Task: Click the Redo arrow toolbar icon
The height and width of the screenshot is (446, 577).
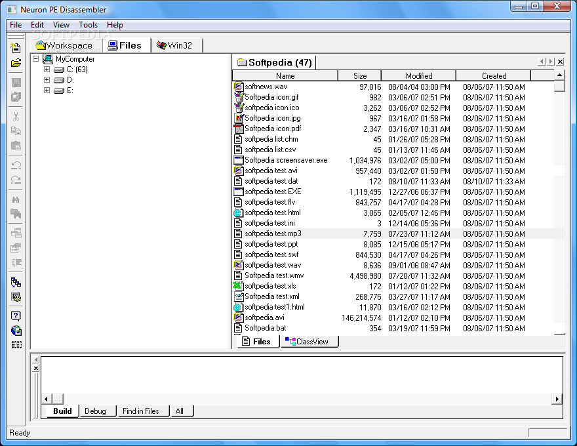Action: tap(16, 180)
